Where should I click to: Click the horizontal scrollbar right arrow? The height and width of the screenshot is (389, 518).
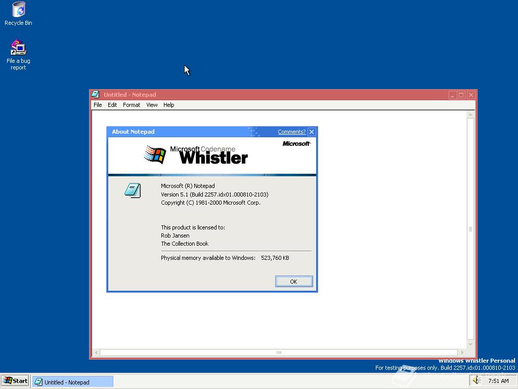pos(462,353)
